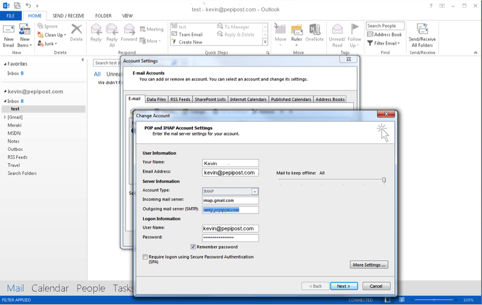
Task: Enable Require logon using SPA checkbox
Action: point(145,257)
